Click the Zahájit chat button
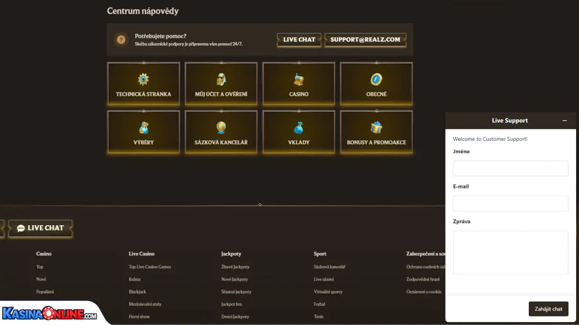The image size is (579, 325). [548, 309]
